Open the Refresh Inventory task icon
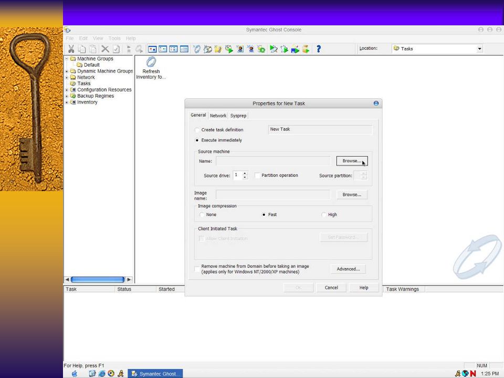This screenshot has width=504, height=378. 151,62
